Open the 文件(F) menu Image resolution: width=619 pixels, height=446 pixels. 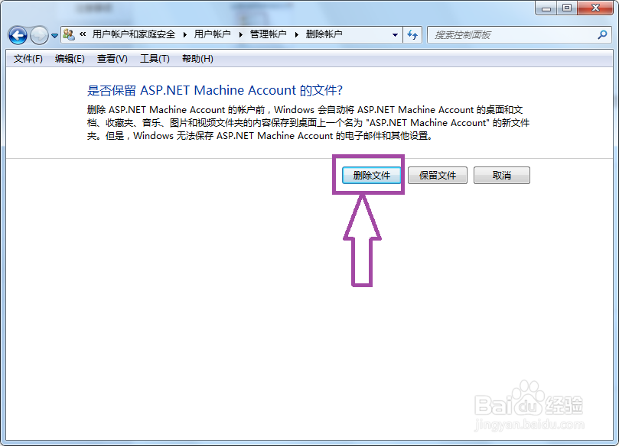28,59
